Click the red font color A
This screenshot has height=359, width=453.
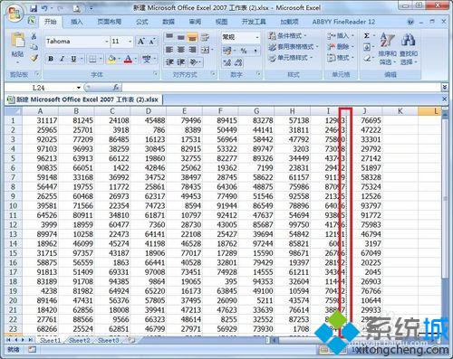pos(128,59)
